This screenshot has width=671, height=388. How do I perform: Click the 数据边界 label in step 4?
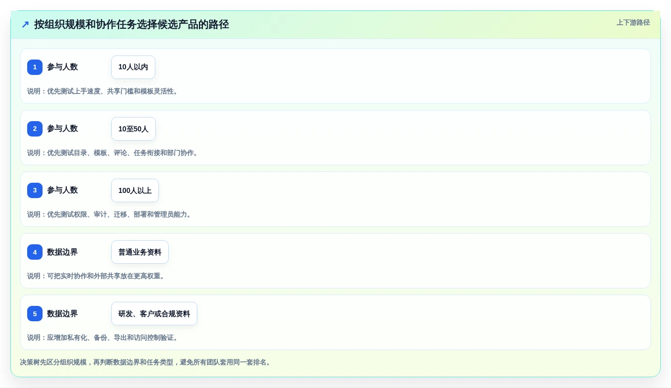click(63, 252)
